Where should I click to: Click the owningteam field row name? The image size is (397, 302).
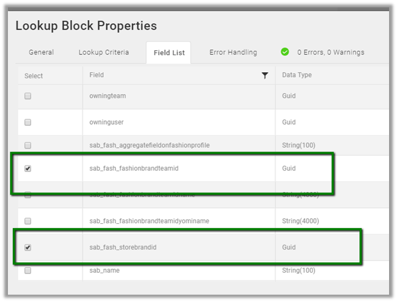pyautogui.click(x=107, y=96)
